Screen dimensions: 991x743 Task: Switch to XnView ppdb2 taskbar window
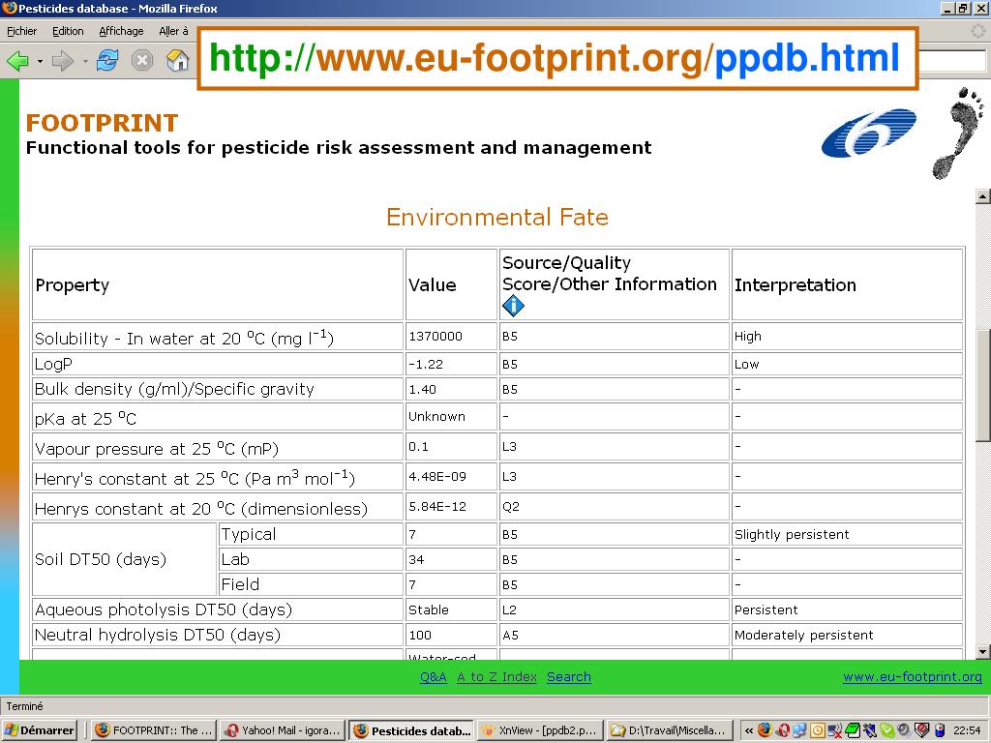540,730
